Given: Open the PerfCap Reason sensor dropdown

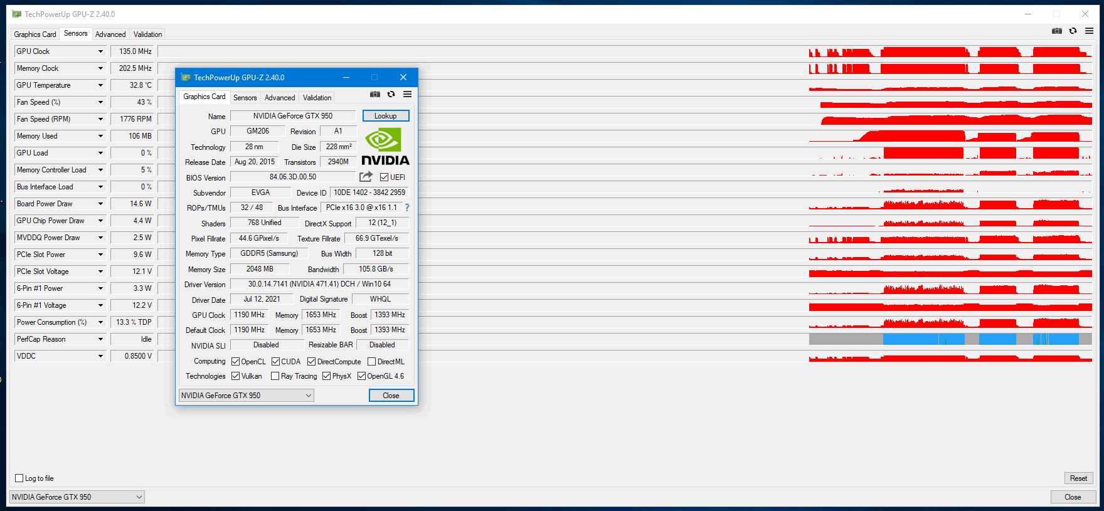Looking at the screenshot, I should click(x=100, y=339).
